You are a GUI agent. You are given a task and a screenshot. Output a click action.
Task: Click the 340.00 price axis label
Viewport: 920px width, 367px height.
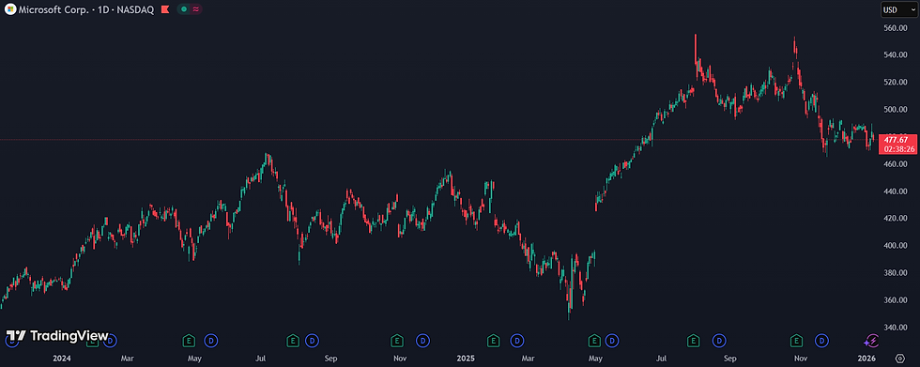896,328
